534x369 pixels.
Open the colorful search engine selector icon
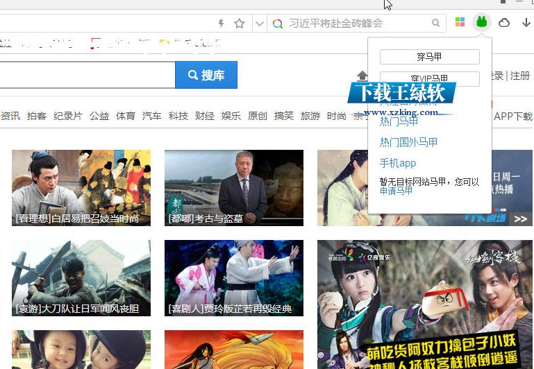pyautogui.click(x=278, y=24)
